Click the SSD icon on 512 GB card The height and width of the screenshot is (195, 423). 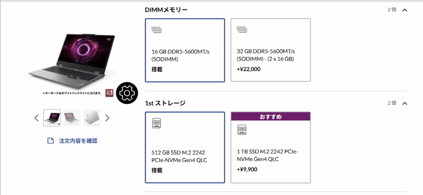coord(157,122)
